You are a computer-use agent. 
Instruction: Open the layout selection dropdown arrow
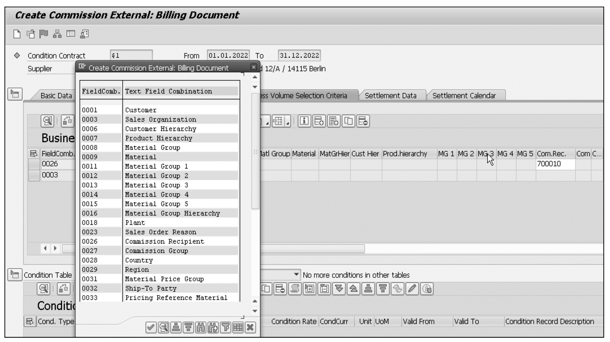(x=287, y=124)
